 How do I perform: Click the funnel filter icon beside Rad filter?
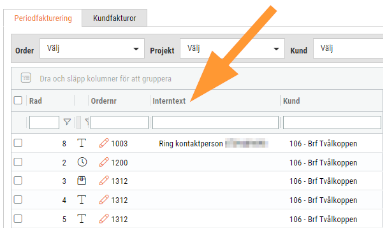pos(67,122)
